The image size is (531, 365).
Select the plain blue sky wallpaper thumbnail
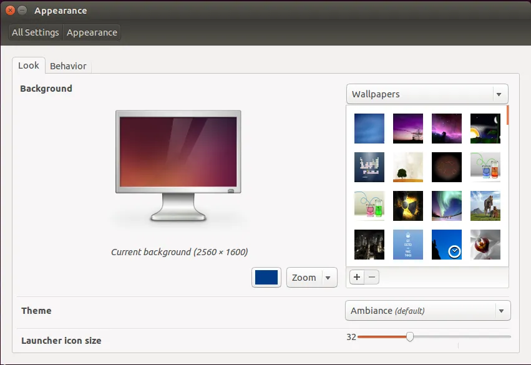tap(369, 128)
